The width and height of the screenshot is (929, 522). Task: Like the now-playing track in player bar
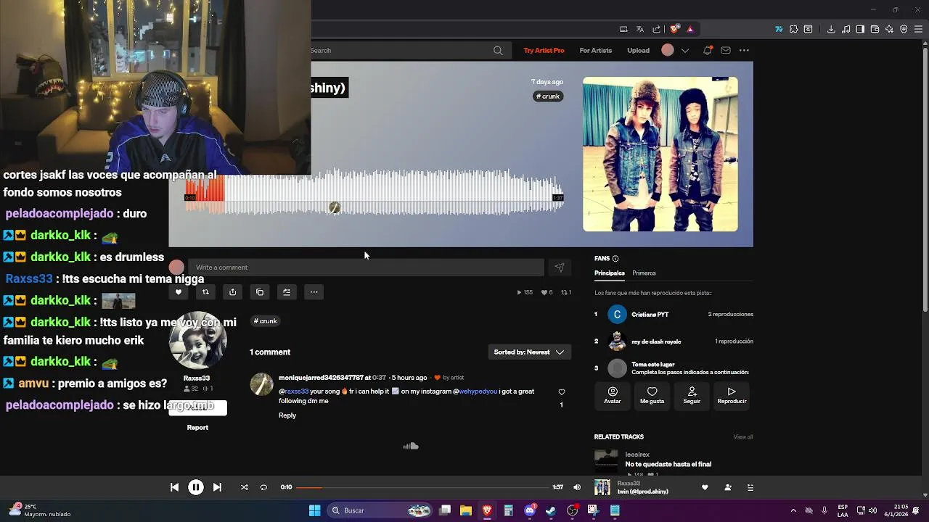(x=705, y=487)
